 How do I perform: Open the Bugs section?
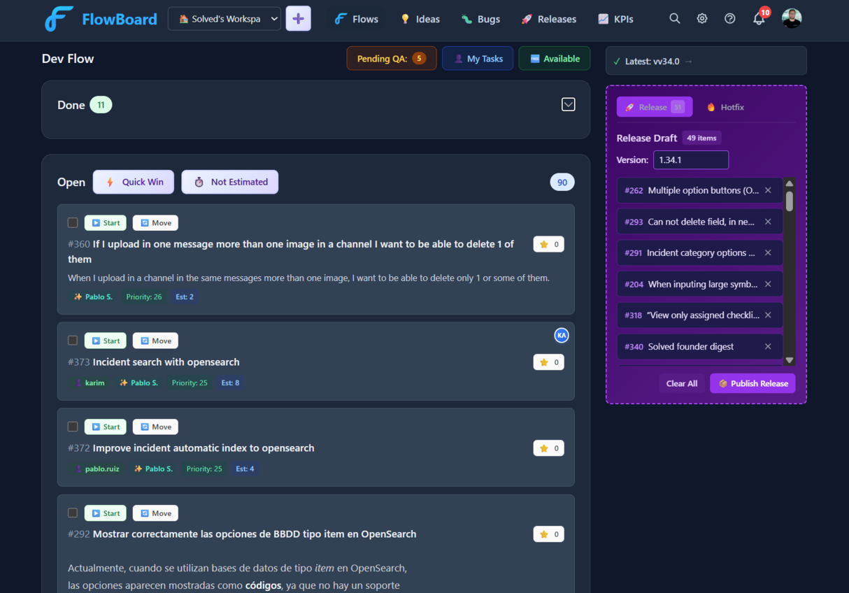pos(480,19)
